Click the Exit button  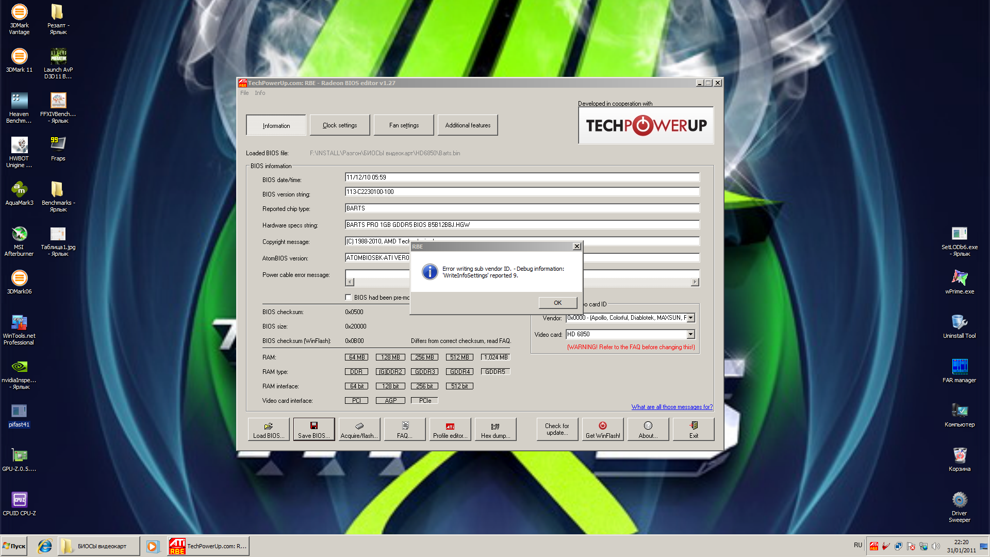[x=694, y=429]
